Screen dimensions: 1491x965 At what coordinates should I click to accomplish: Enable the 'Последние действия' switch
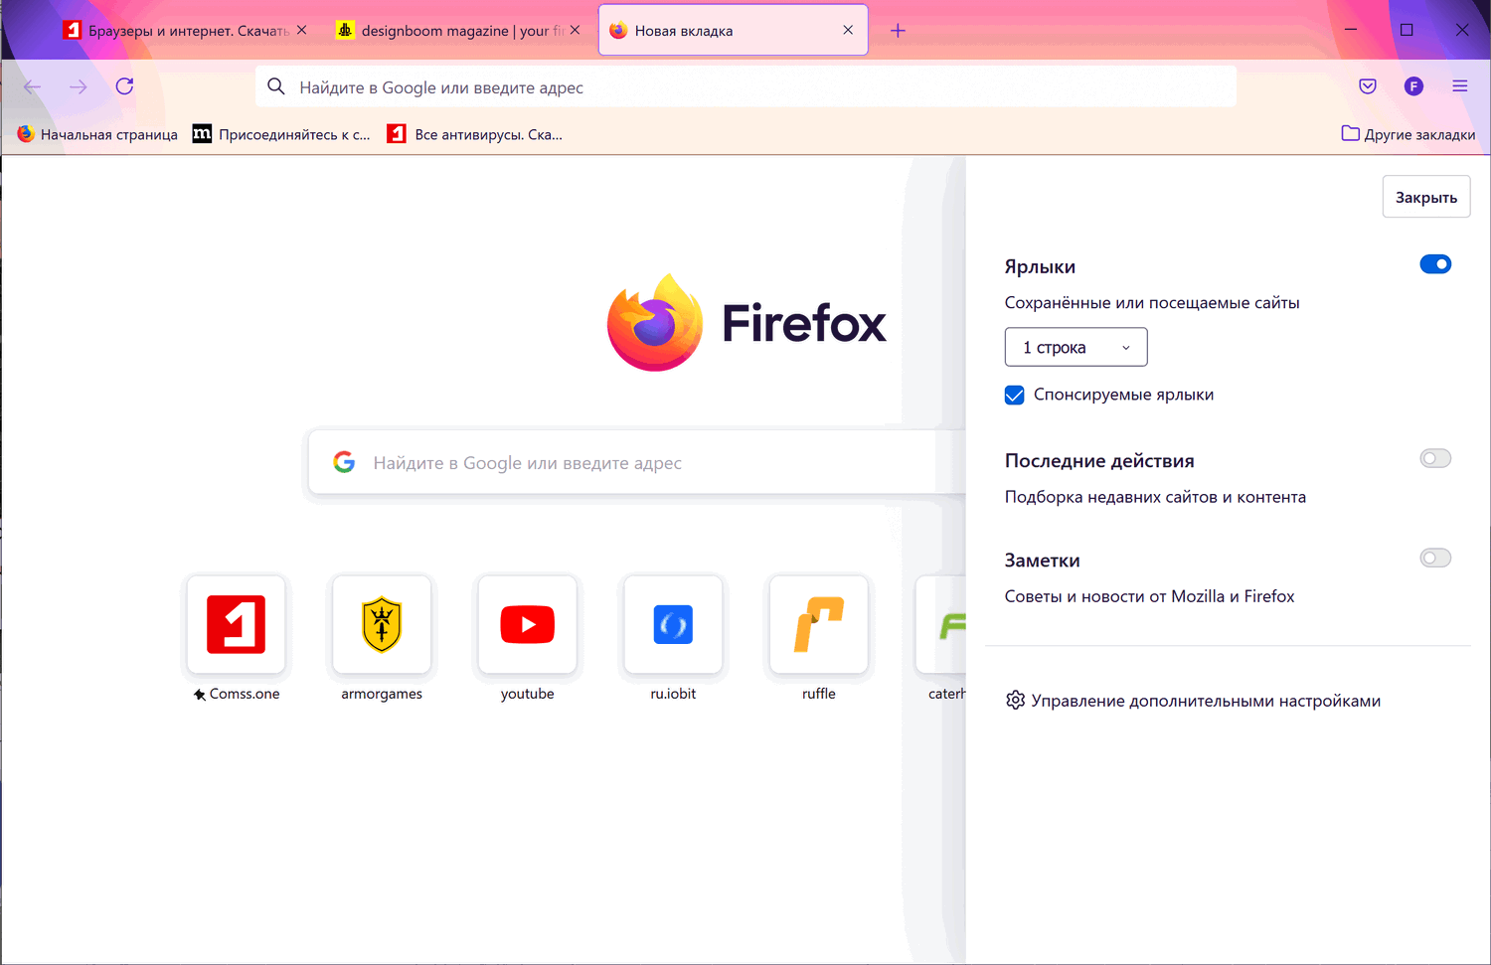1435,458
